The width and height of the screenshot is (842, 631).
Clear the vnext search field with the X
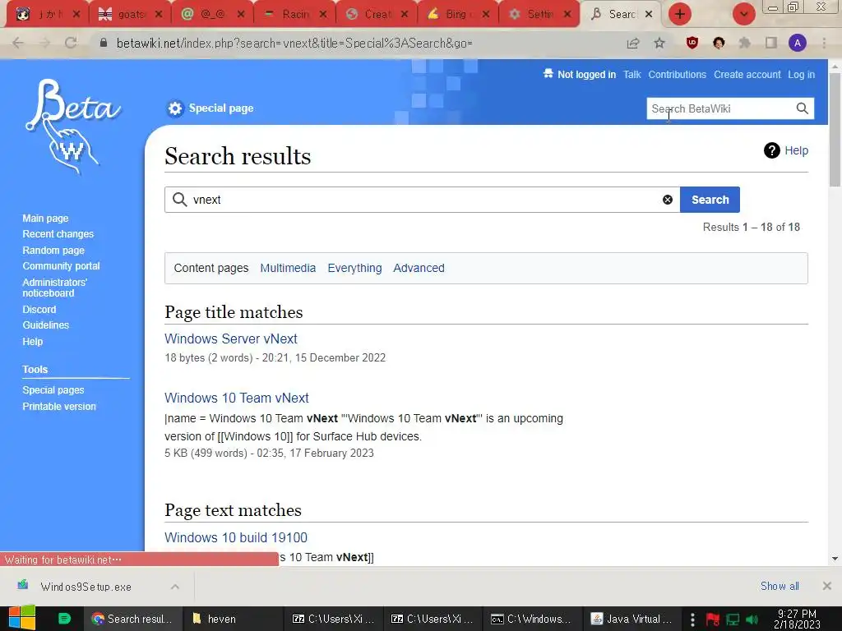point(668,200)
